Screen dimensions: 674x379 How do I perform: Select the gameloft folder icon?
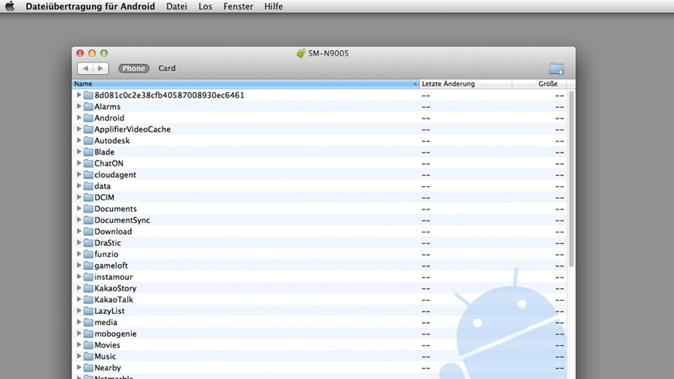coord(88,266)
